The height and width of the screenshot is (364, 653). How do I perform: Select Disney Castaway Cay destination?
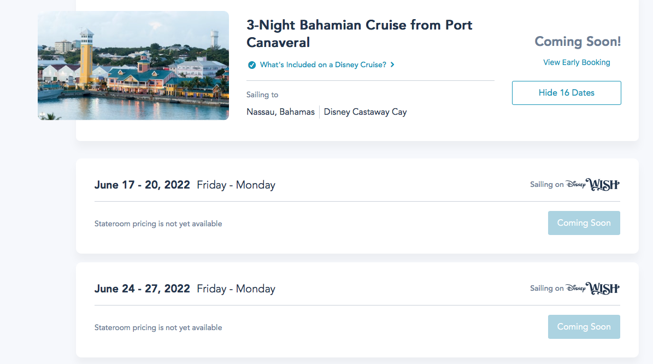pyautogui.click(x=365, y=112)
